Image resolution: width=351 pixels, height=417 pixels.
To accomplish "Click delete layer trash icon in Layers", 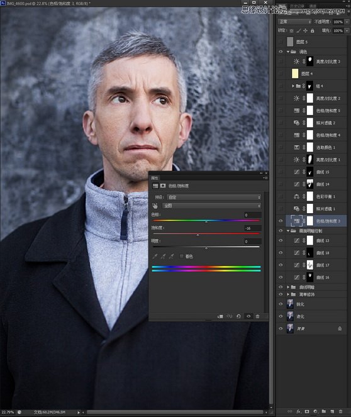I will pos(341,411).
